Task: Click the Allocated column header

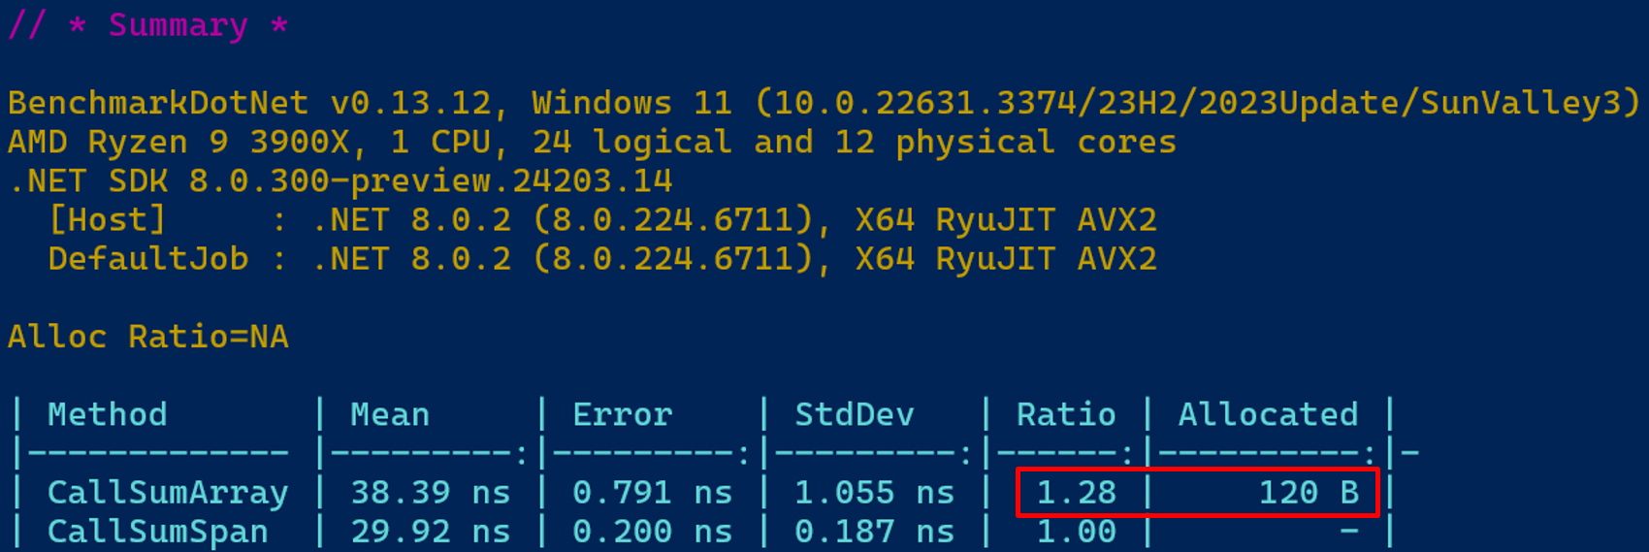Action: (1268, 415)
